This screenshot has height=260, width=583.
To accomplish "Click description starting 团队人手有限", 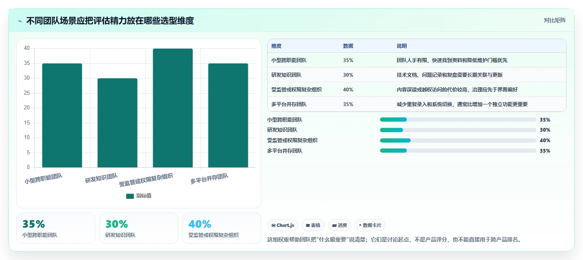I will point(452,60).
